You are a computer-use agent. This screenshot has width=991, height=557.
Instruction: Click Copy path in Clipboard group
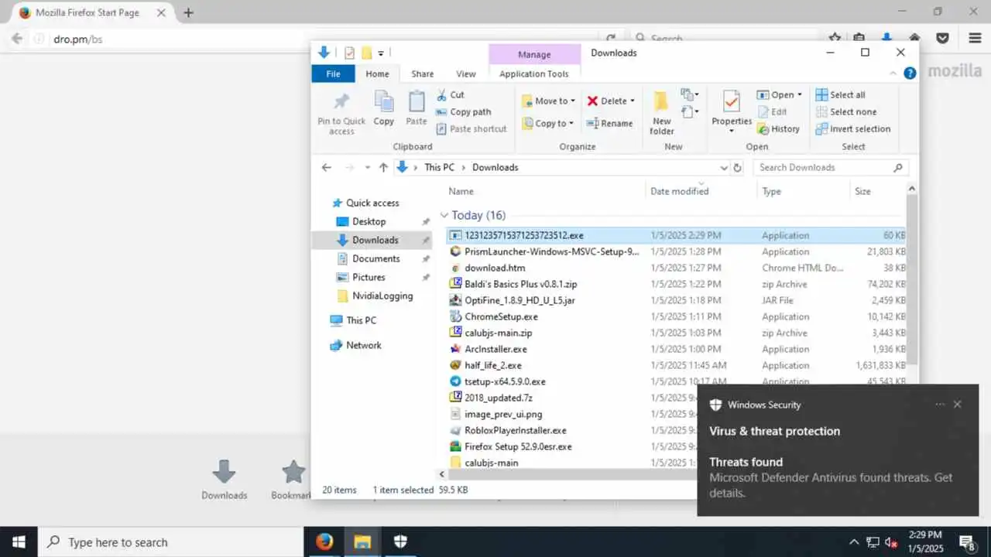click(463, 111)
